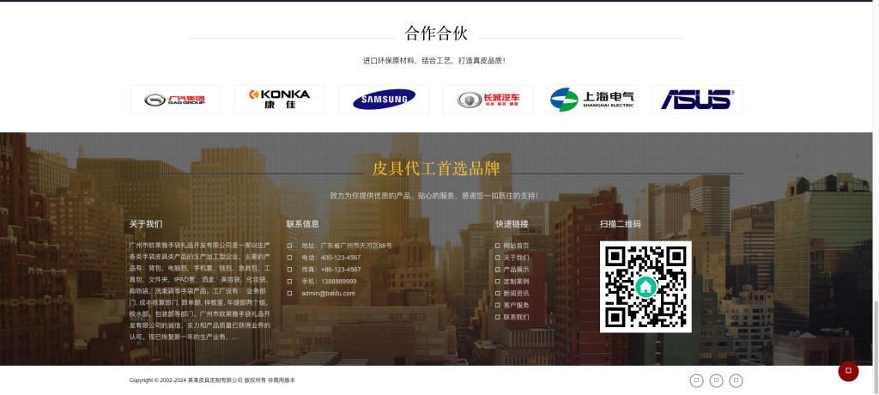Click the 联系信息 column heading

point(303,223)
